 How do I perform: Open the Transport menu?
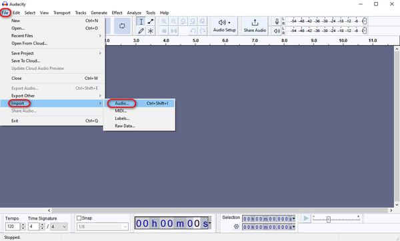[62, 13]
